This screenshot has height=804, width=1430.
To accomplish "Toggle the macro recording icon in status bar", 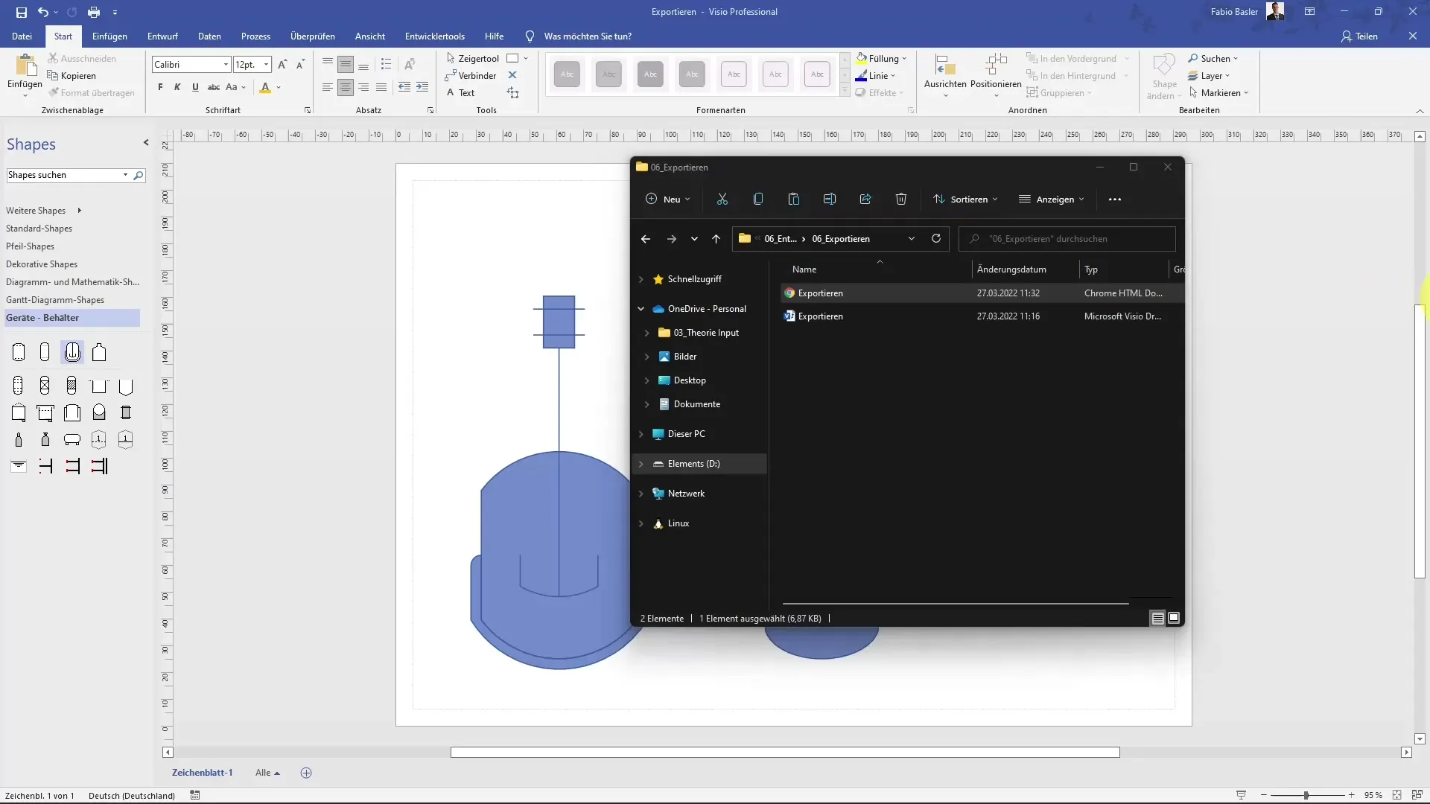I will pyautogui.click(x=195, y=795).
